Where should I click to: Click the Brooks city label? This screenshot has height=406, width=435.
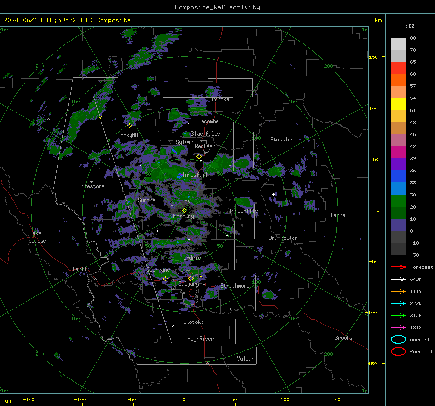[344, 338]
